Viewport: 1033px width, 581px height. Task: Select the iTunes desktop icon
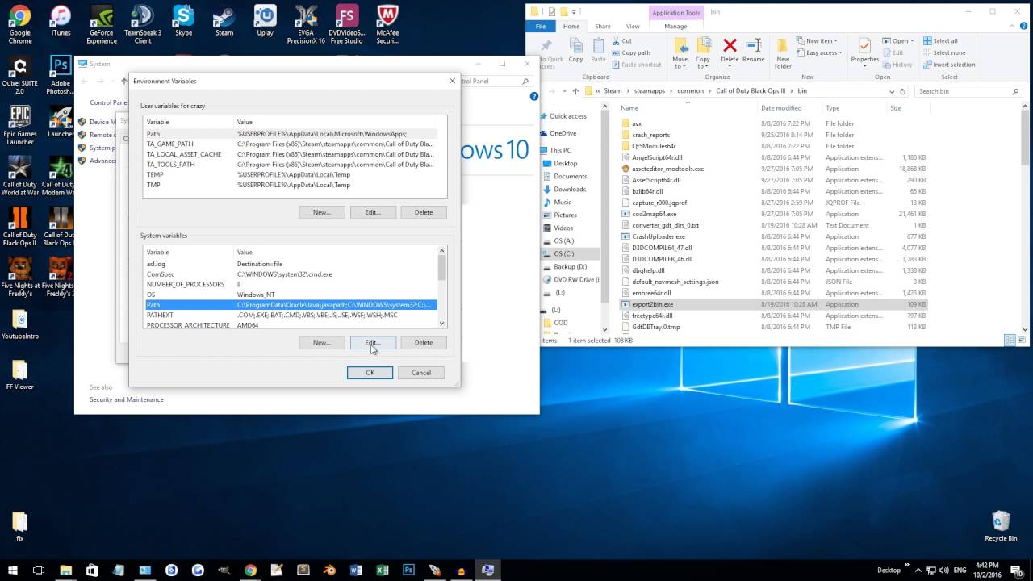pyautogui.click(x=61, y=20)
